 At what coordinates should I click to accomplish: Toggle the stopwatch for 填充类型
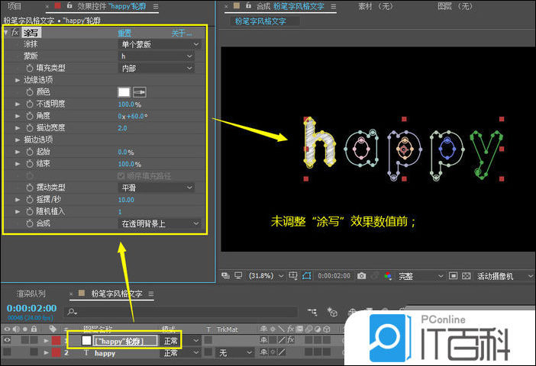tap(30, 69)
